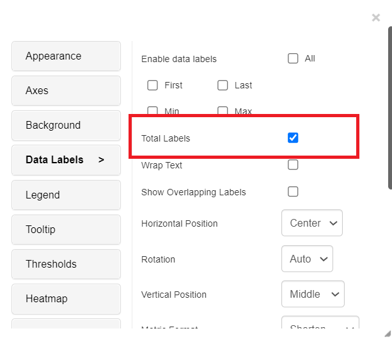Open the Background settings tab

click(x=66, y=125)
